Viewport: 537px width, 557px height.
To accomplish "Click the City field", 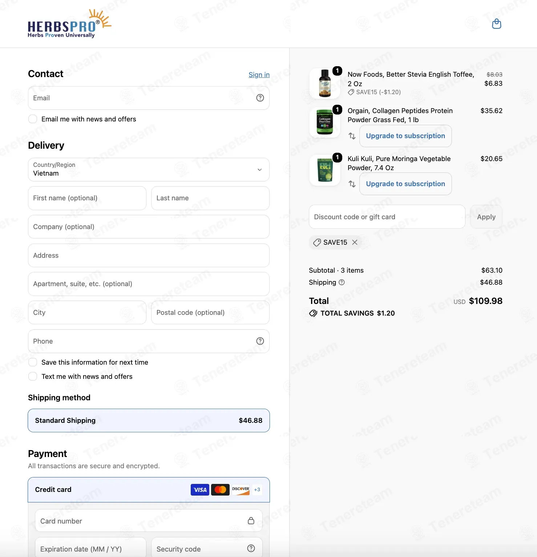I will [x=87, y=313].
